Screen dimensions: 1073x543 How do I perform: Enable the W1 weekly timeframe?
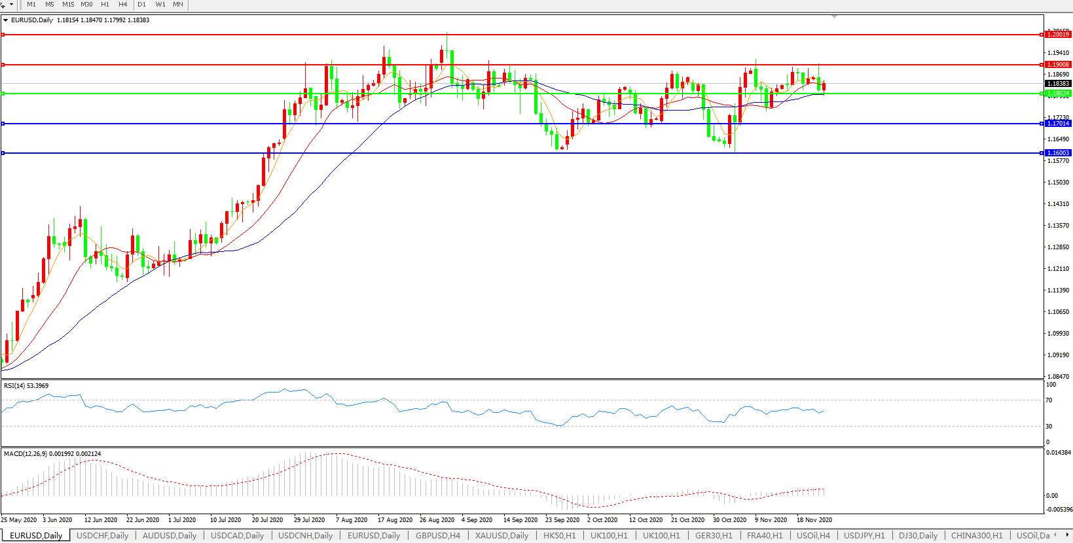click(160, 5)
